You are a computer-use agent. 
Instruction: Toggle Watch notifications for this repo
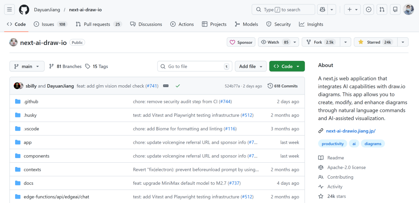pos(275,42)
